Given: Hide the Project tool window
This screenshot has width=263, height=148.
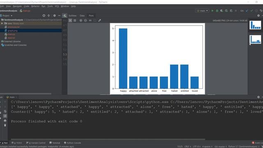Looking at the screenshot, I should click(59, 16).
